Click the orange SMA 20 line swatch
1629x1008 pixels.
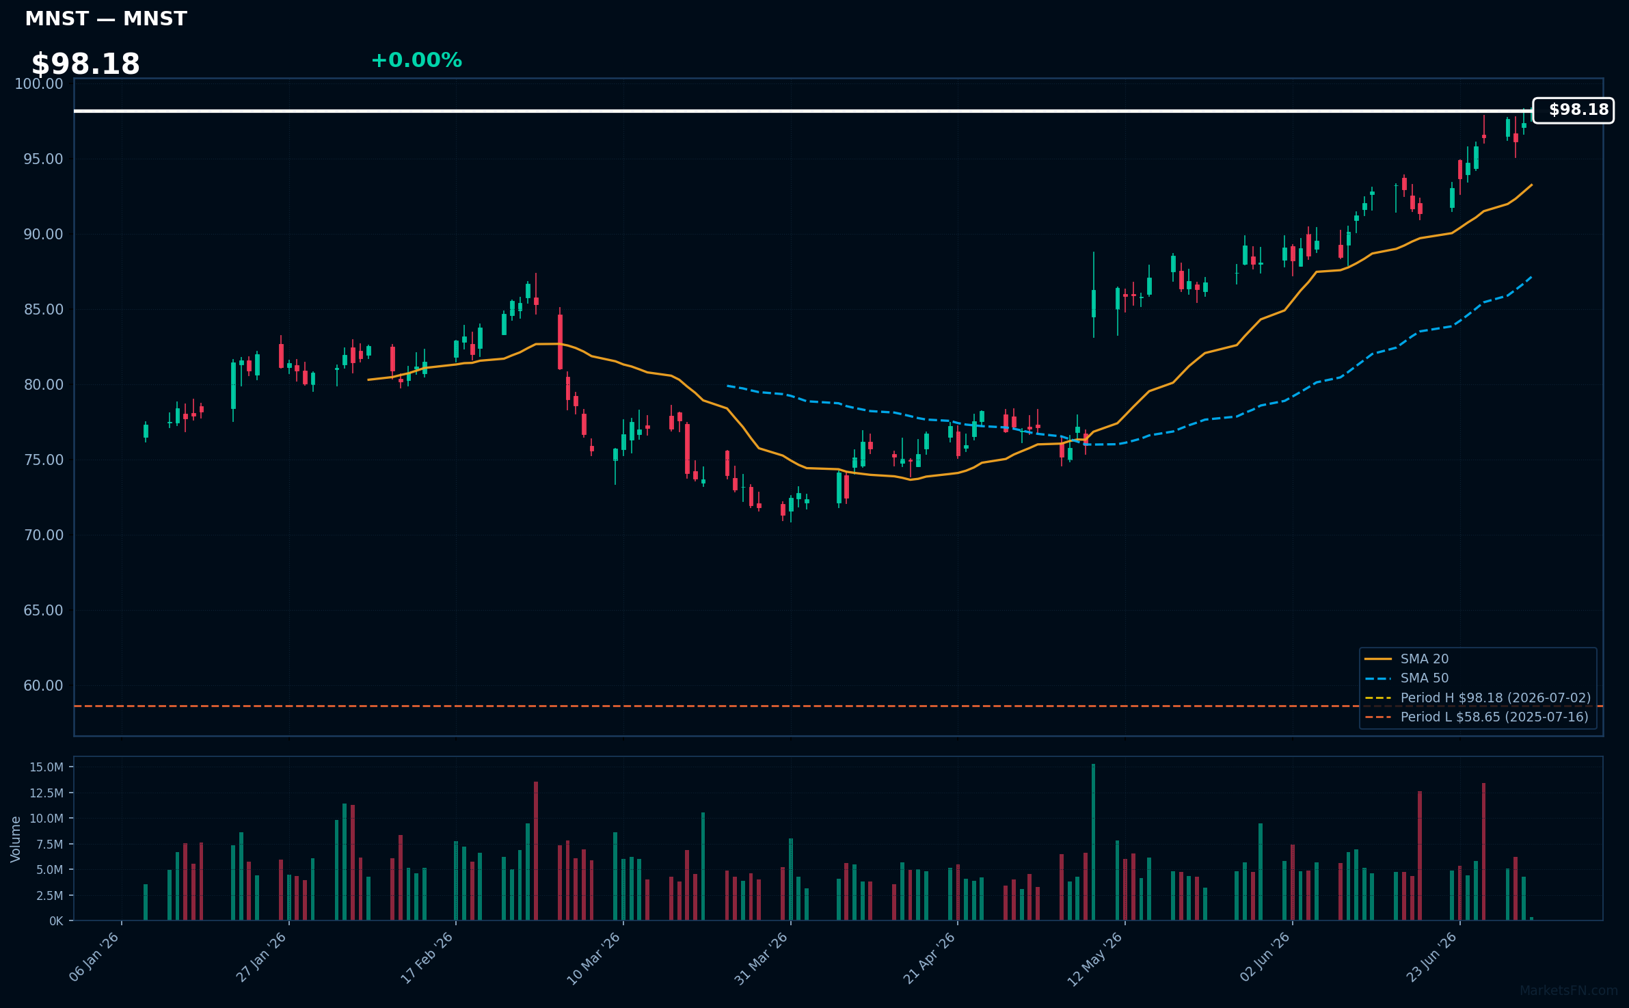pos(1378,659)
